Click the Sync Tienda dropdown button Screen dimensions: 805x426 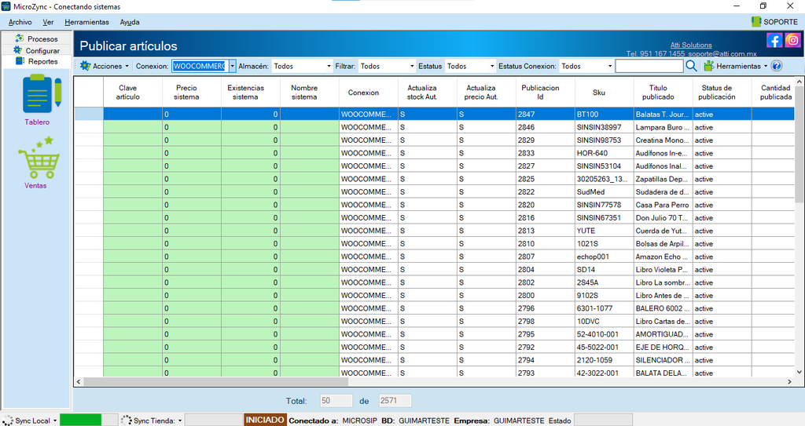point(152,421)
